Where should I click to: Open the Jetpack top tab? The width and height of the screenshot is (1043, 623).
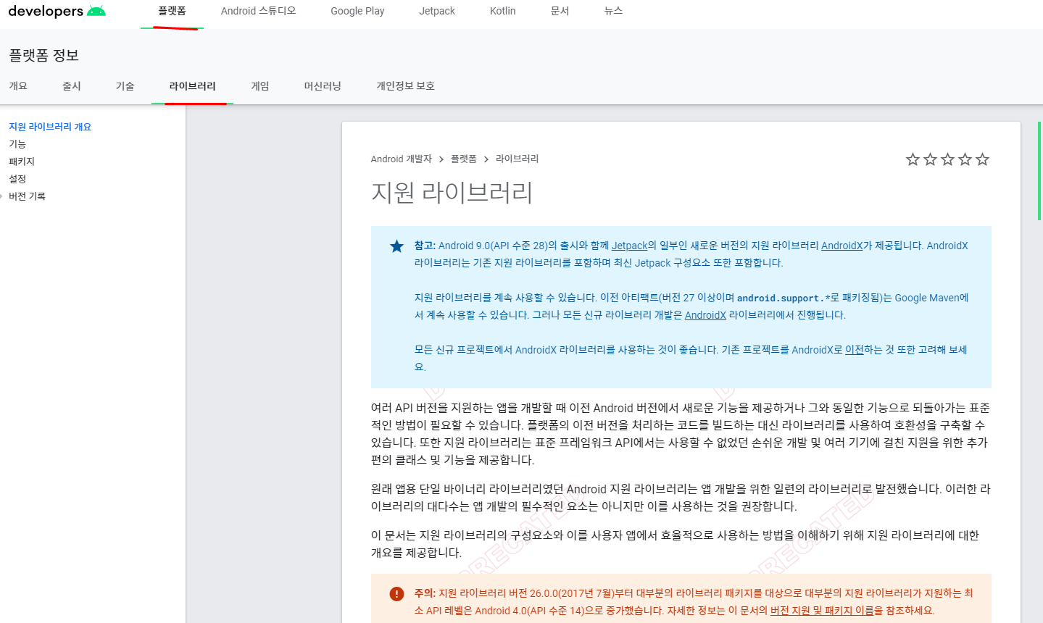[437, 11]
